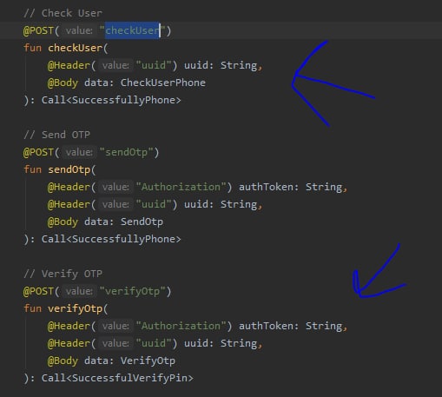Click VerifyOtp type in the @Body parameter
This screenshot has width=442, height=397.
coord(148,361)
